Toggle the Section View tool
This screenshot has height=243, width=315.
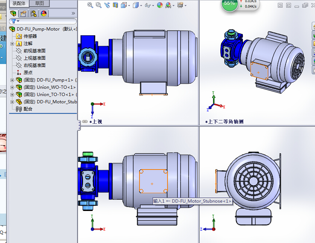[115, 5]
